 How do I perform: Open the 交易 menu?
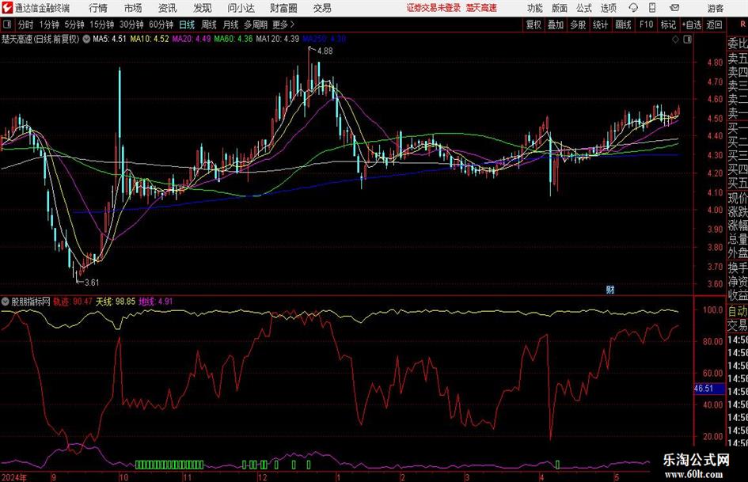pyautogui.click(x=322, y=8)
